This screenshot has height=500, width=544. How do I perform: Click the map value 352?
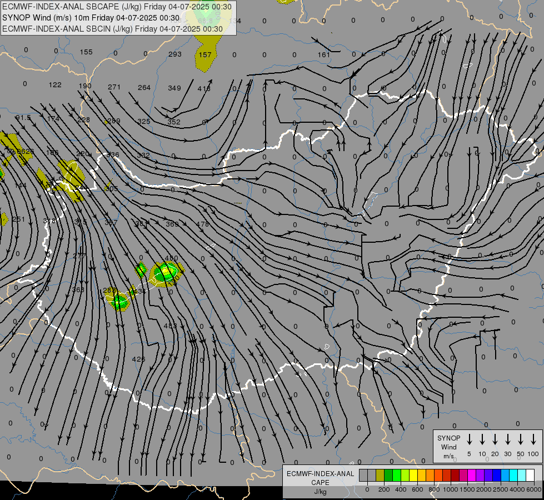(174, 122)
